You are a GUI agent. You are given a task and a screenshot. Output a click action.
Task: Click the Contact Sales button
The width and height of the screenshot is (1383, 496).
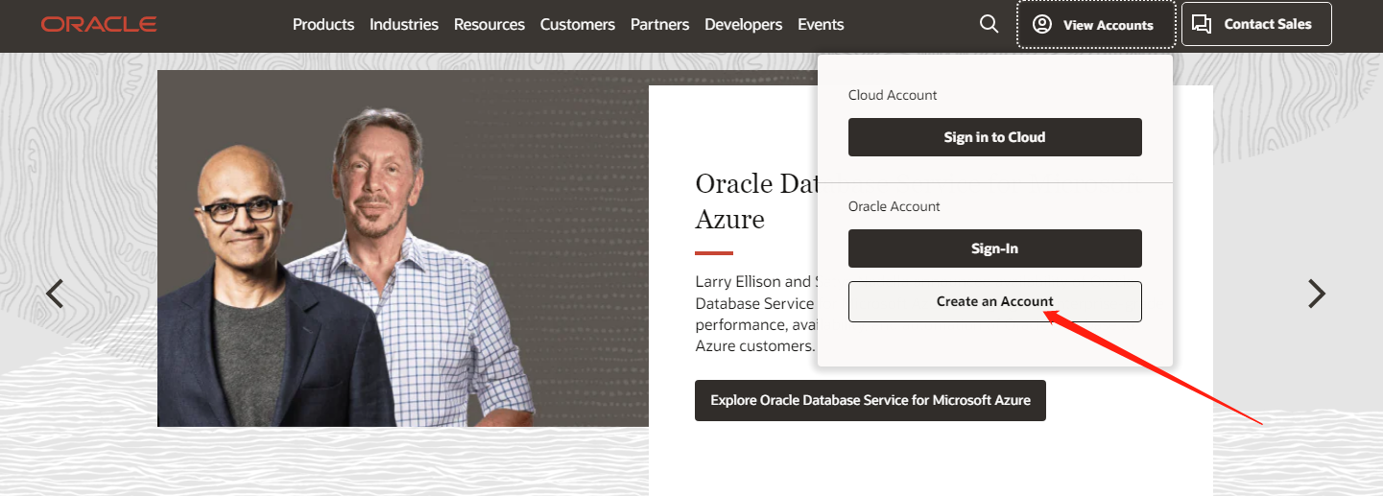tap(1256, 24)
